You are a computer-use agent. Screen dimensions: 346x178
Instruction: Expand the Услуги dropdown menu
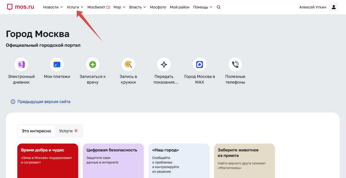(74, 7)
